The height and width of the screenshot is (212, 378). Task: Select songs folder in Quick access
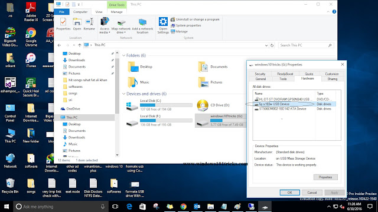(70, 93)
